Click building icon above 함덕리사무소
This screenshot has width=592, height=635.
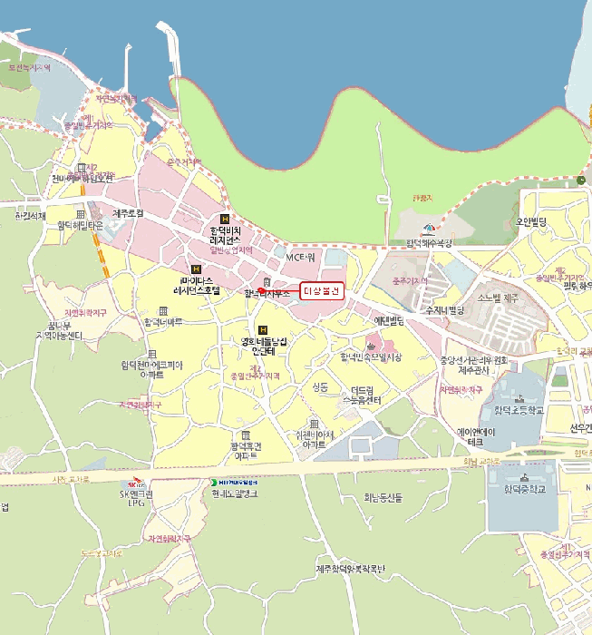click(267, 282)
